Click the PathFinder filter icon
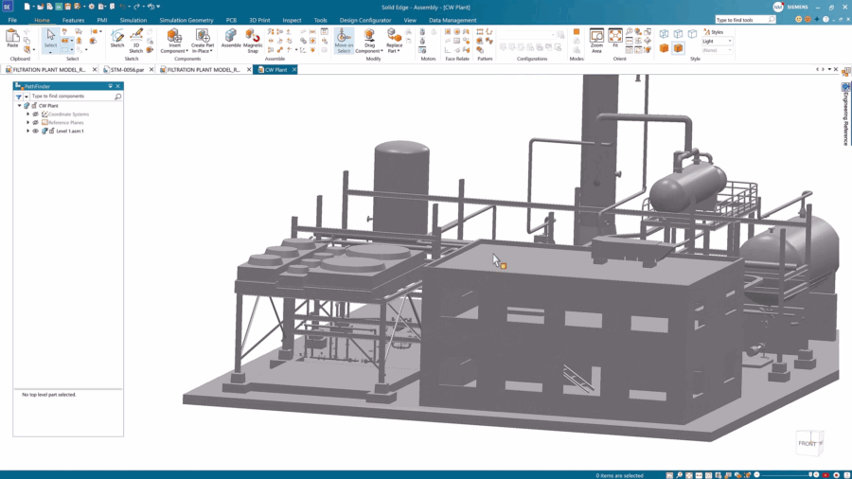 click(x=19, y=97)
